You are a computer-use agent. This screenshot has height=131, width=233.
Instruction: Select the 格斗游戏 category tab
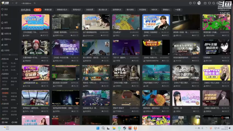(130, 10)
